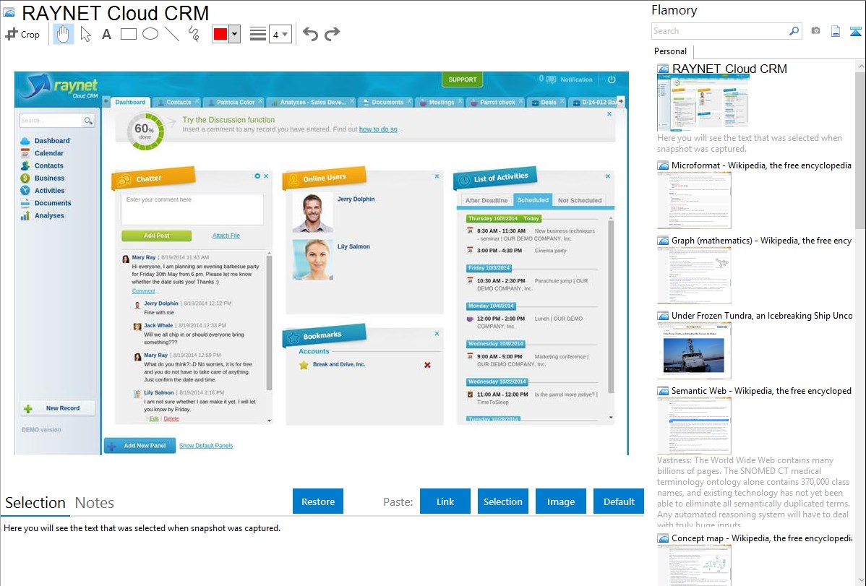Click the blue icon at the top right of the Flamory panel

[x=855, y=31]
